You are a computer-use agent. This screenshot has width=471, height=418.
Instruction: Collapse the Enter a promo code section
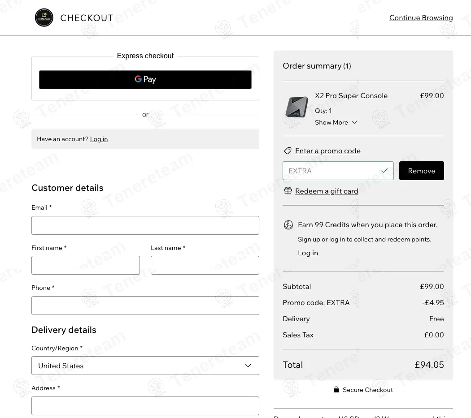[327, 151]
